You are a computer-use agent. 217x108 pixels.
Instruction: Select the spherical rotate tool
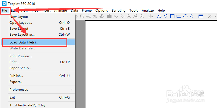82,16
